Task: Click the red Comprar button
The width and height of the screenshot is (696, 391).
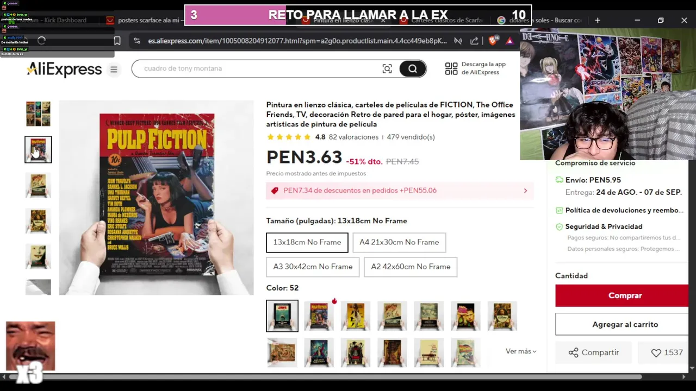Action: 622,295
